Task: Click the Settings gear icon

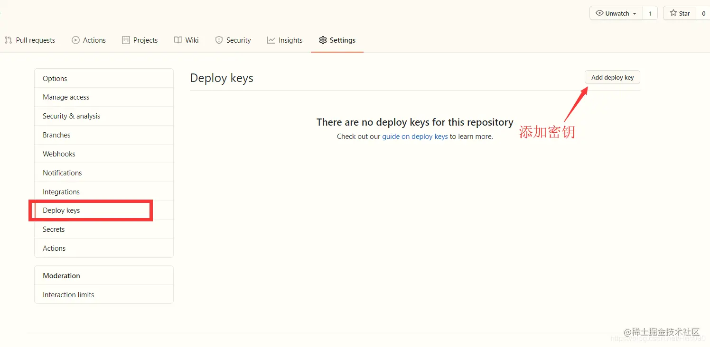Action: coord(323,40)
